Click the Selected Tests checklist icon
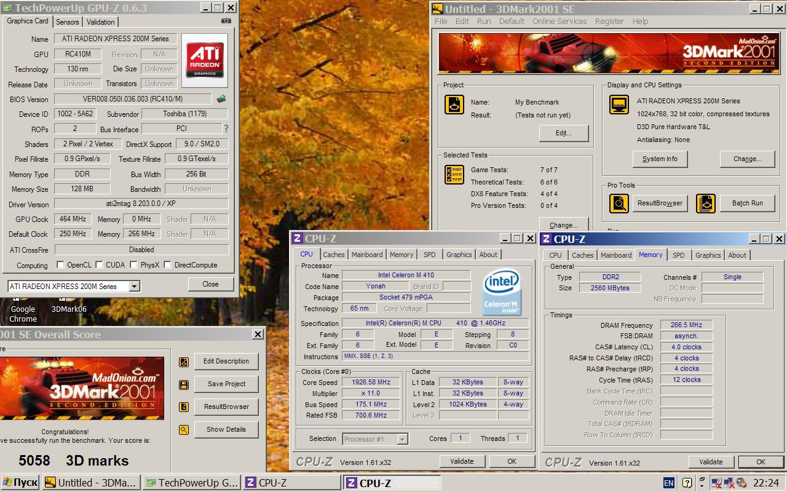This screenshot has width=787, height=492. point(454,175)
